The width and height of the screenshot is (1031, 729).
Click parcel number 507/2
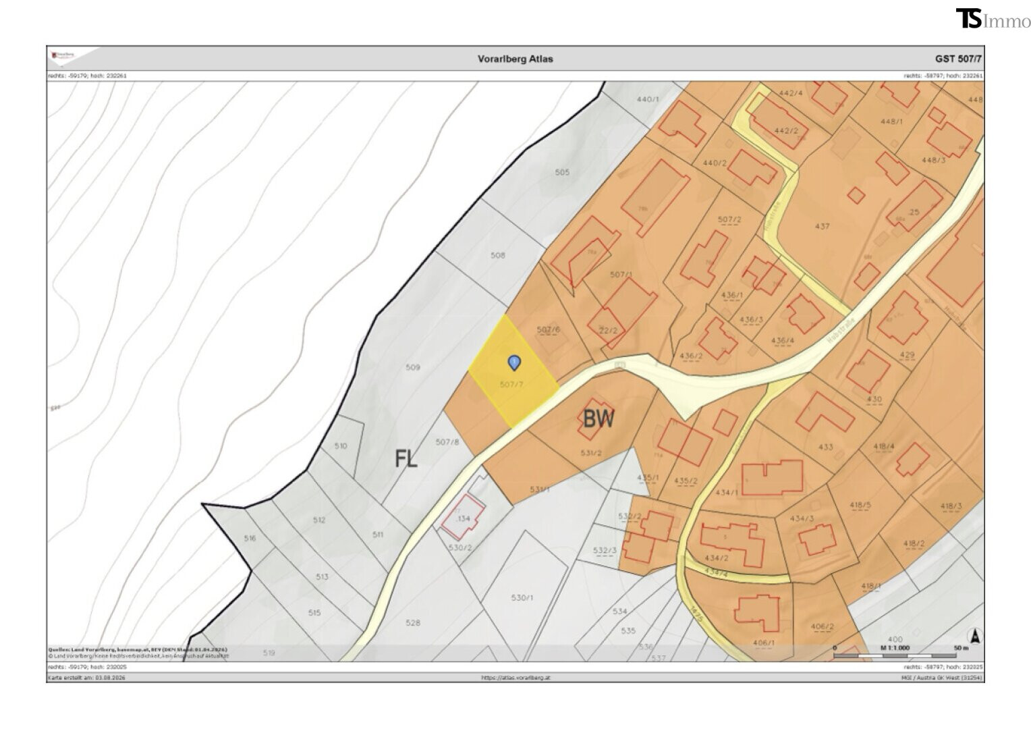(x=729, y=219)
